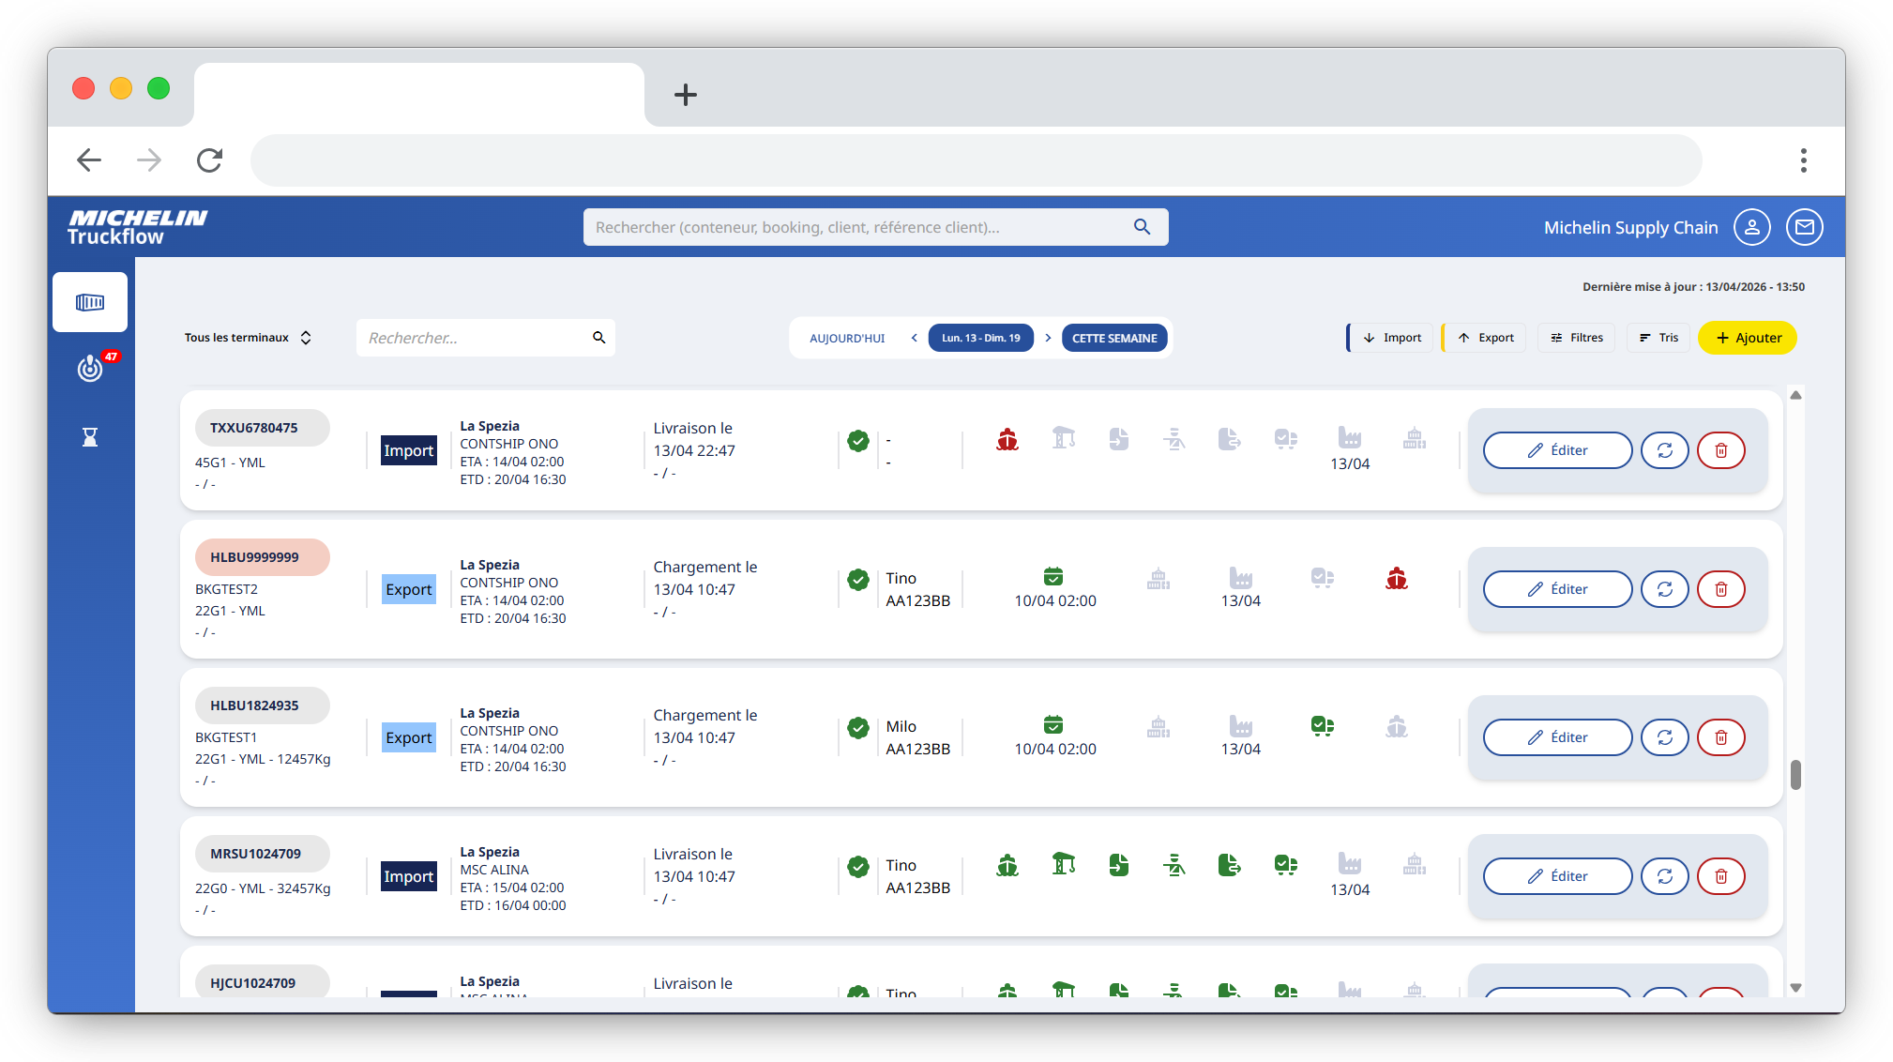Click Éditer for container HLBU1824935
1893x1062 pixels.
1557,737
